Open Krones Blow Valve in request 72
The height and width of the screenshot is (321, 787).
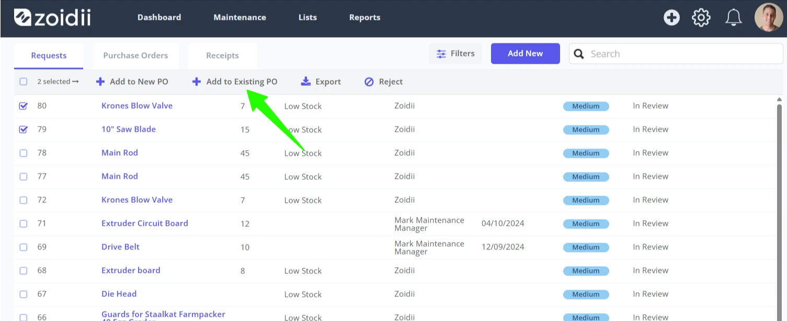tap(137, 200)
